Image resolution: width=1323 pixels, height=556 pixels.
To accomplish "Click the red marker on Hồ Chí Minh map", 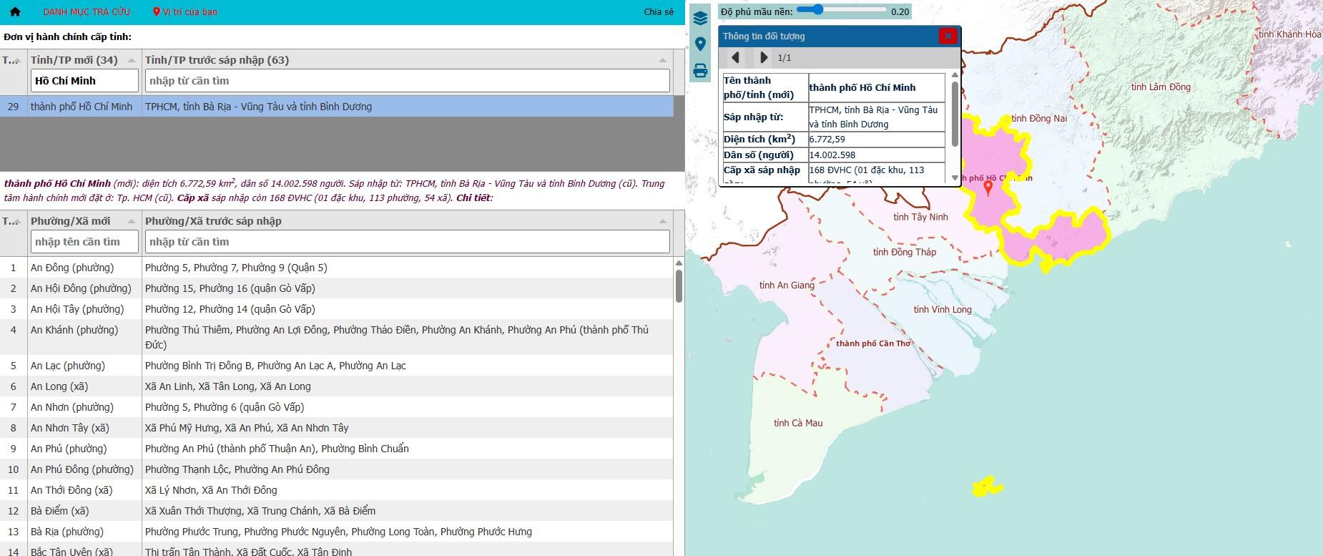I will [x=988, y=187].
